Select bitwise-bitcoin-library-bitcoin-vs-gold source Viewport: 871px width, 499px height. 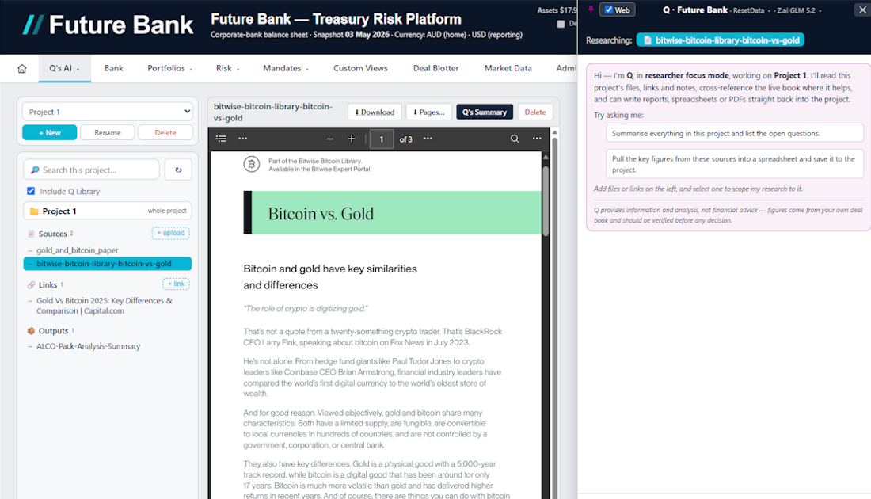[x=107, y=264]
